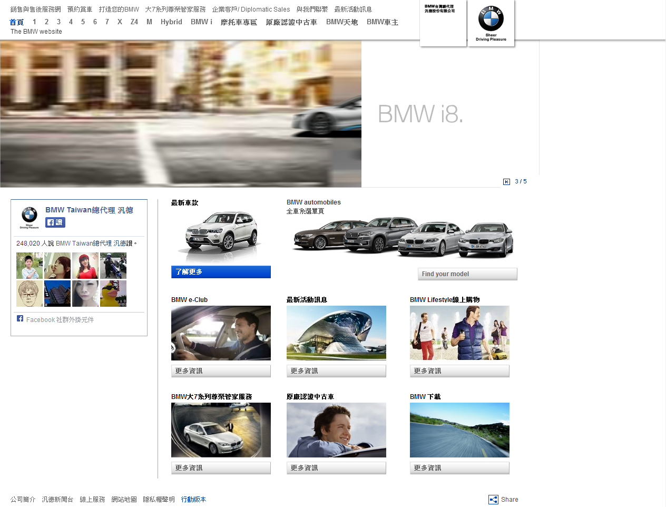
Task: Click the Facebook Like button
Action: pyautogui.click(x=55, y=222)
